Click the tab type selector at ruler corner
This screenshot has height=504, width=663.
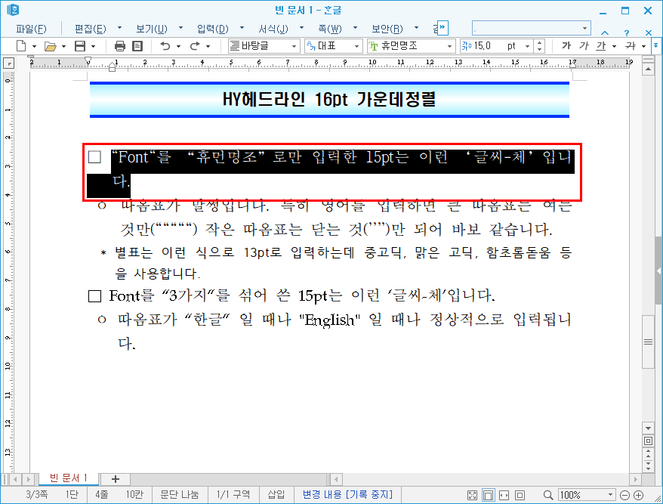(8, 63)
